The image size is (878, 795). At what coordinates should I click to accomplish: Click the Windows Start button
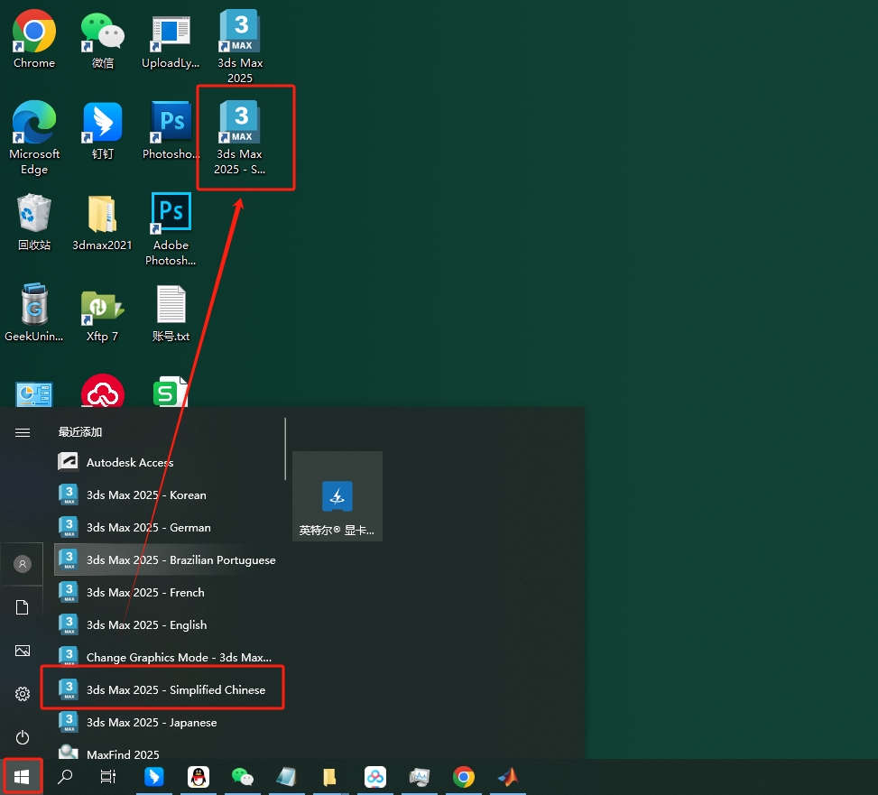click(x=22, y=776)
